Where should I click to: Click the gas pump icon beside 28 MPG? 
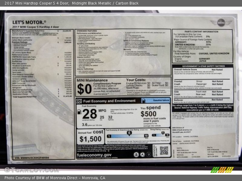point(79,112)
